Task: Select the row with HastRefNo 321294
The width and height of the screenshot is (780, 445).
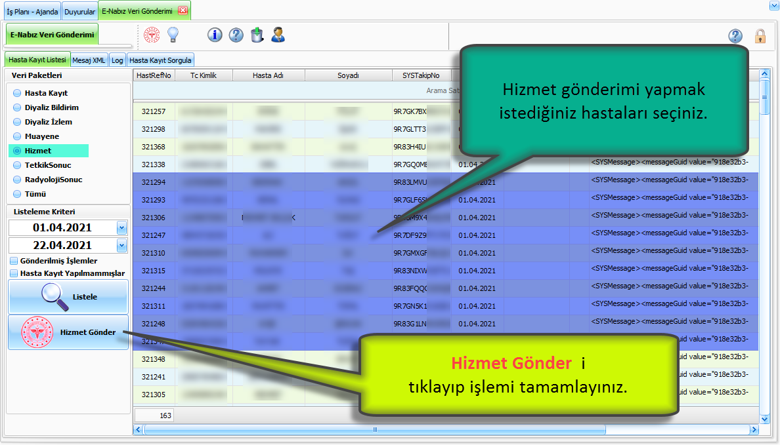Action: pyautogui.click(x=446, y=182)
